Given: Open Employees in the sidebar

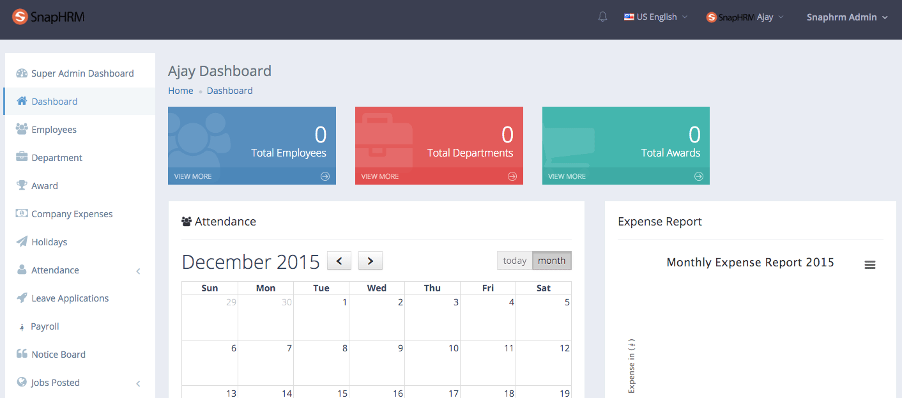Looking at the screenshot, I should click(x=54, y=130).
